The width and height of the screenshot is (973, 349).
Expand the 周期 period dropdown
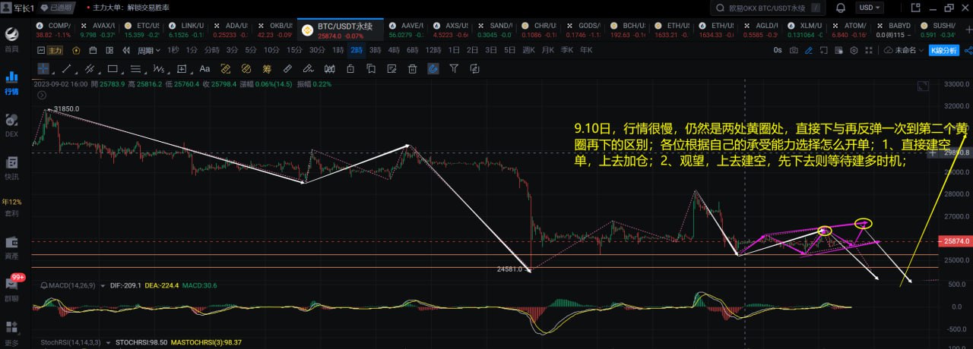(148, 50)
